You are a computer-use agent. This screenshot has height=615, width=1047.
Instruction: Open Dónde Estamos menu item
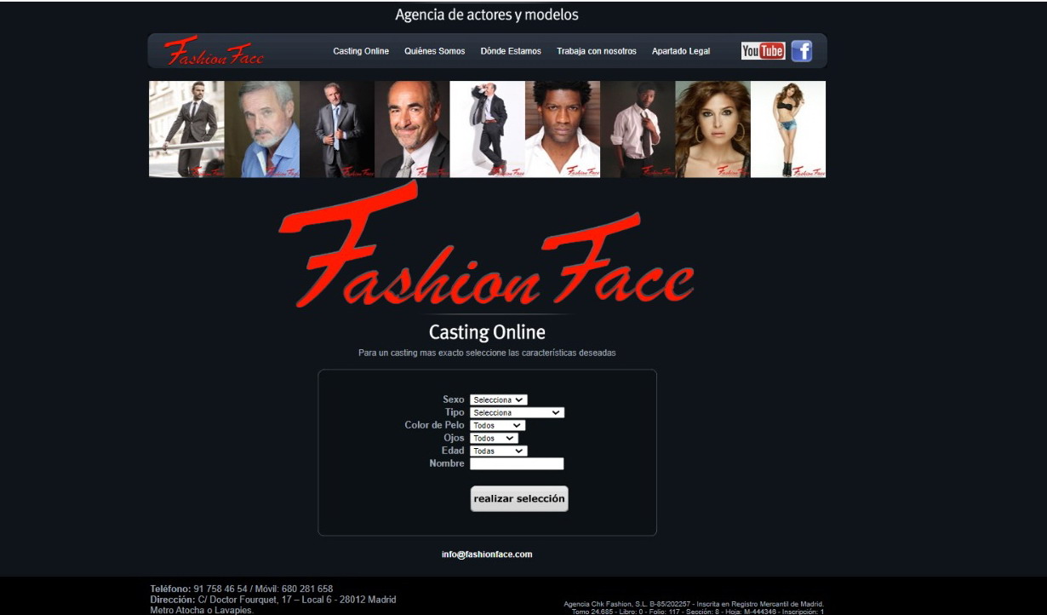pyautogui.click(x=511, y=51)
